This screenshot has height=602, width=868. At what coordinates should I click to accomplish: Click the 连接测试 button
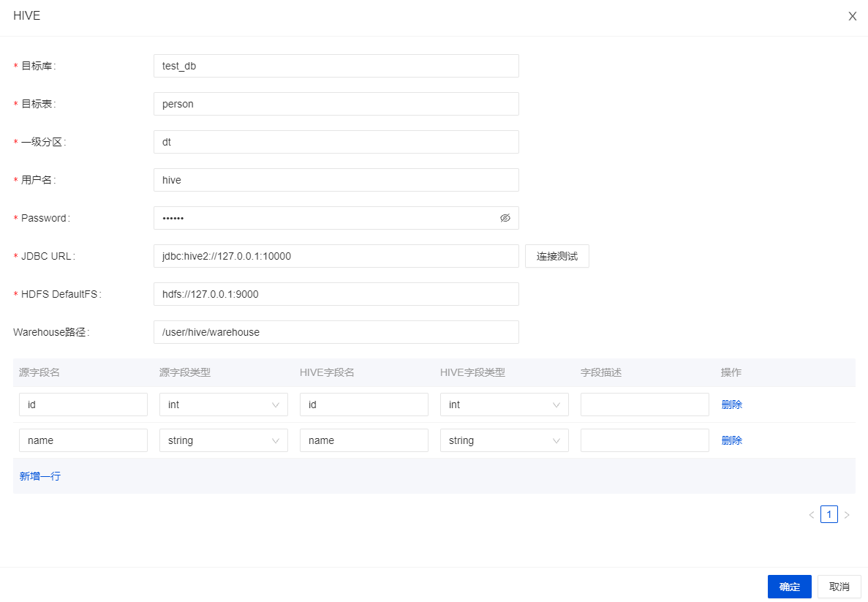click(556, 256)
